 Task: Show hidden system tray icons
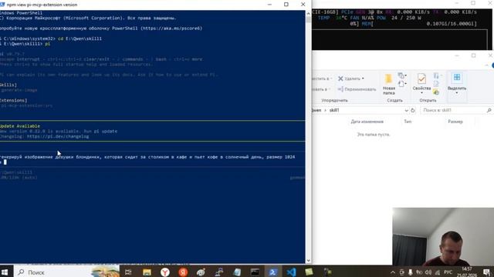point(393,272)
